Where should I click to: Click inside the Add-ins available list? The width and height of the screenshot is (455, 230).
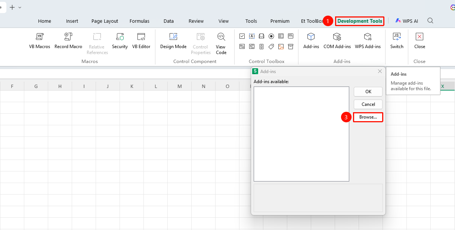point(301,134)
